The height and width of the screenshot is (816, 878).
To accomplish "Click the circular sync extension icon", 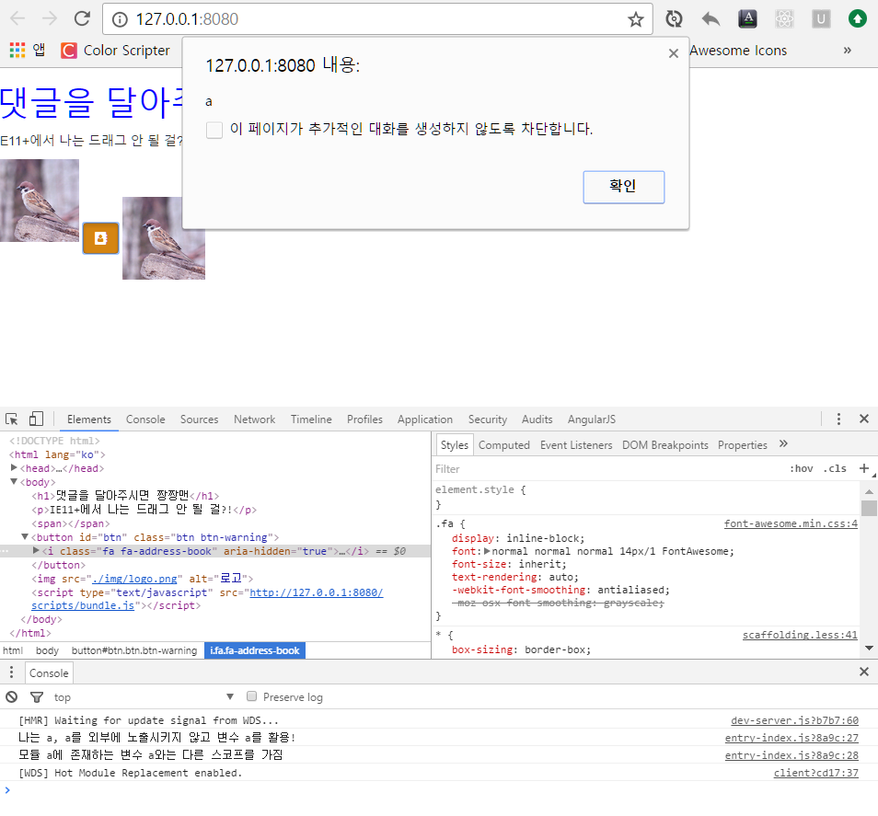I will pos(674,19).
